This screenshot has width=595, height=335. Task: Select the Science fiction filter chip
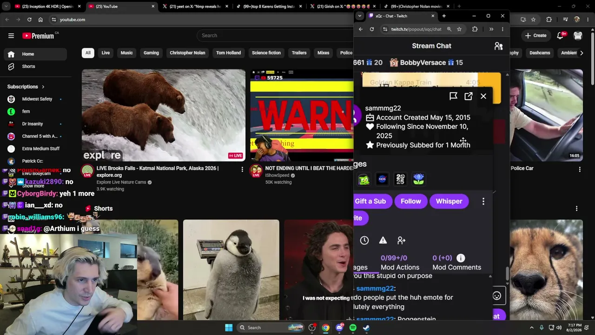266,53
